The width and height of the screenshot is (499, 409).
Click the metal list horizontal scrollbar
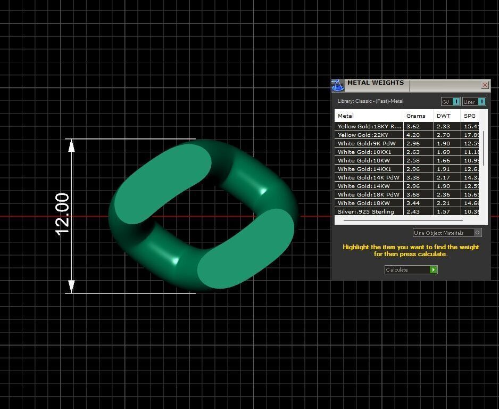point(403,220)
